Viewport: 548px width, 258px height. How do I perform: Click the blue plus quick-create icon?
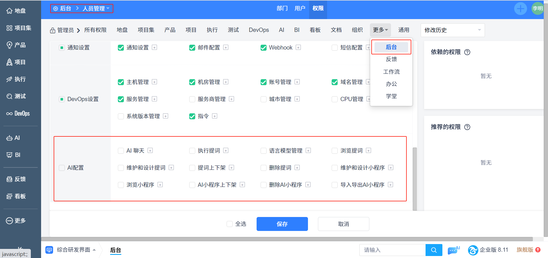click(x=520, y=9)
